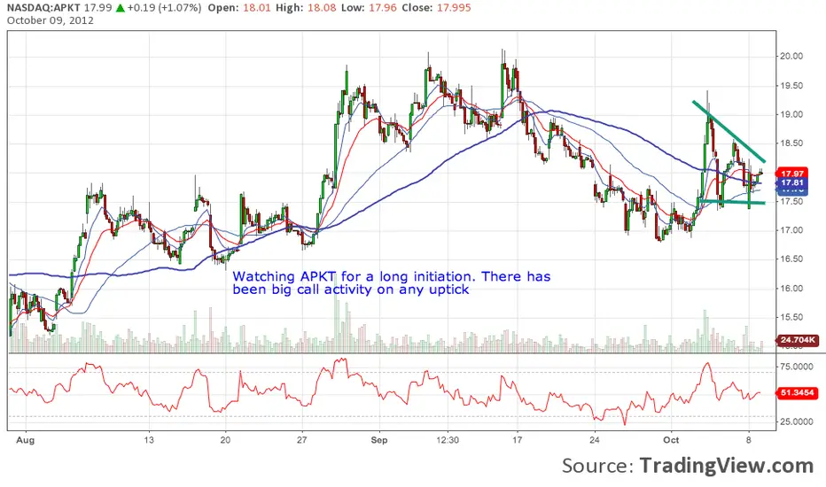Click the Oct label on time axis
The image size is (826, 487).
(671, 440)
